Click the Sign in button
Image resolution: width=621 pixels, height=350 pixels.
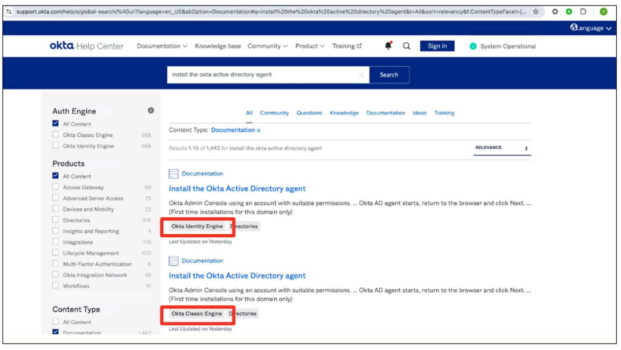pyautogui.click(x=437, y=46)
